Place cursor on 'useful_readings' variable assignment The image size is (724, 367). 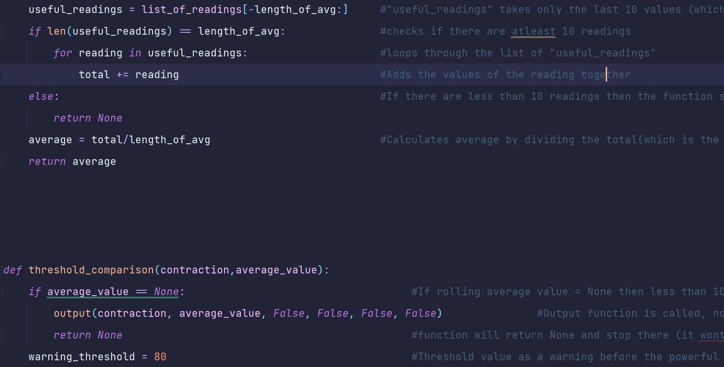pos(75,10)
